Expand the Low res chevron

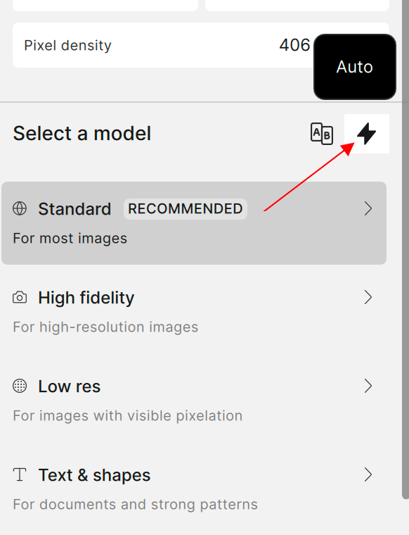click(x=368, y=386)
